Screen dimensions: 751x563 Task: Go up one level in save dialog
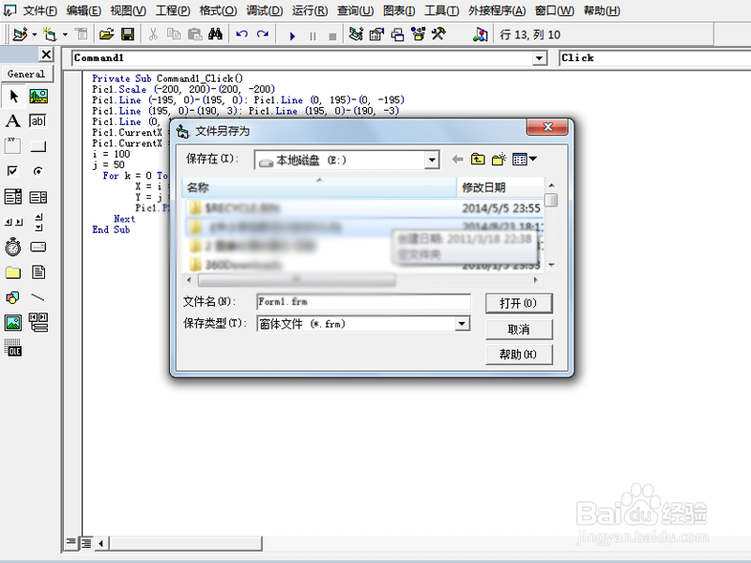point(478,159)
